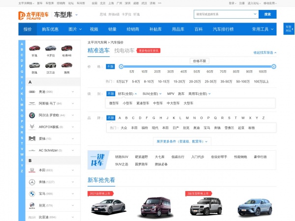Click the 一键找车 banner graphic

tap(97, 160)
